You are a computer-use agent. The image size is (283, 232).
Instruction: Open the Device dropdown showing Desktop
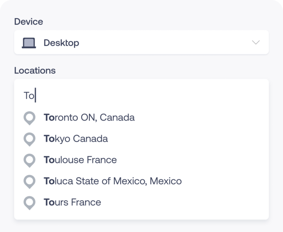[141, 43]
